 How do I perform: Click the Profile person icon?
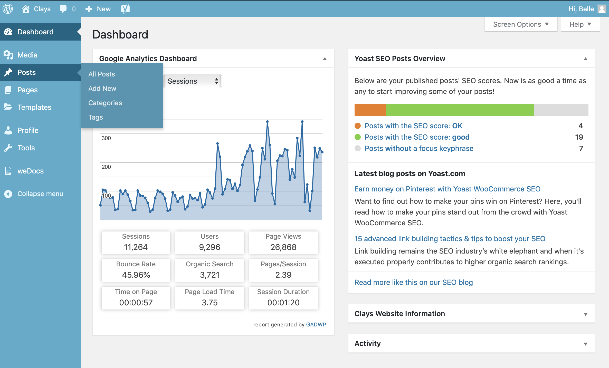[x=8, y=130]
